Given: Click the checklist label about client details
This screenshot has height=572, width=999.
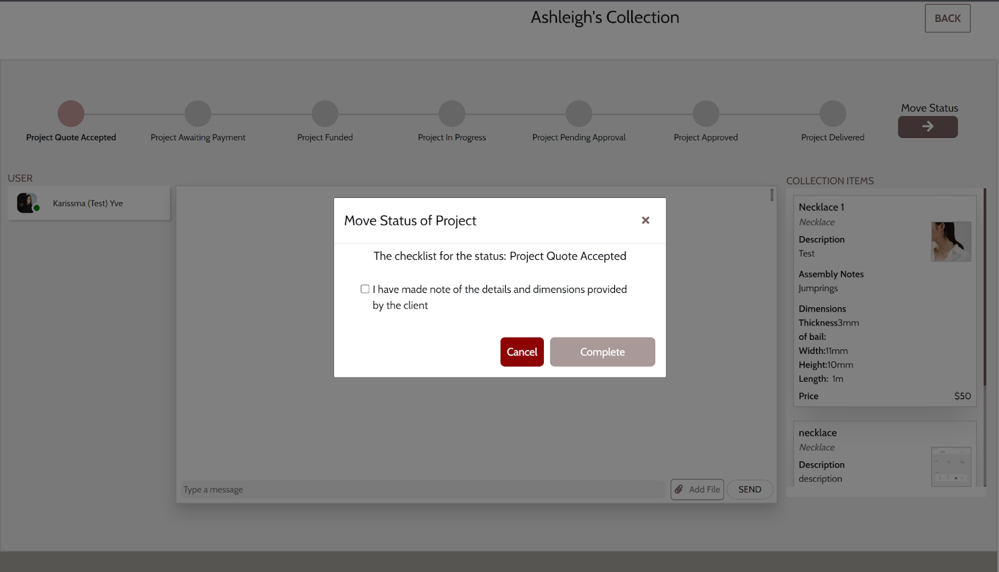Looking at the screenshot, I should pos(499,297).
